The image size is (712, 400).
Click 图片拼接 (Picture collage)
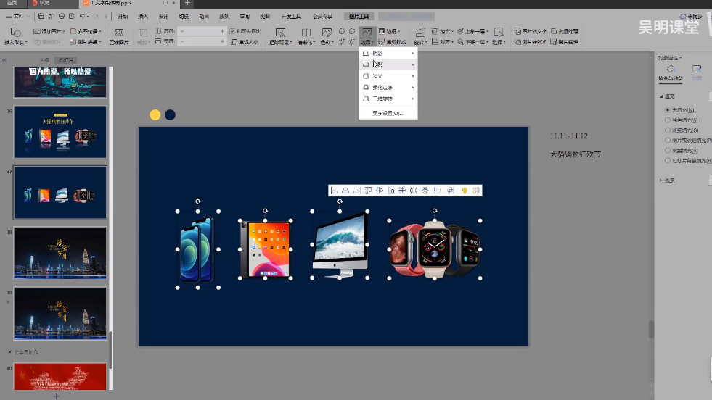pyautogui.click(x=86, y=42)
